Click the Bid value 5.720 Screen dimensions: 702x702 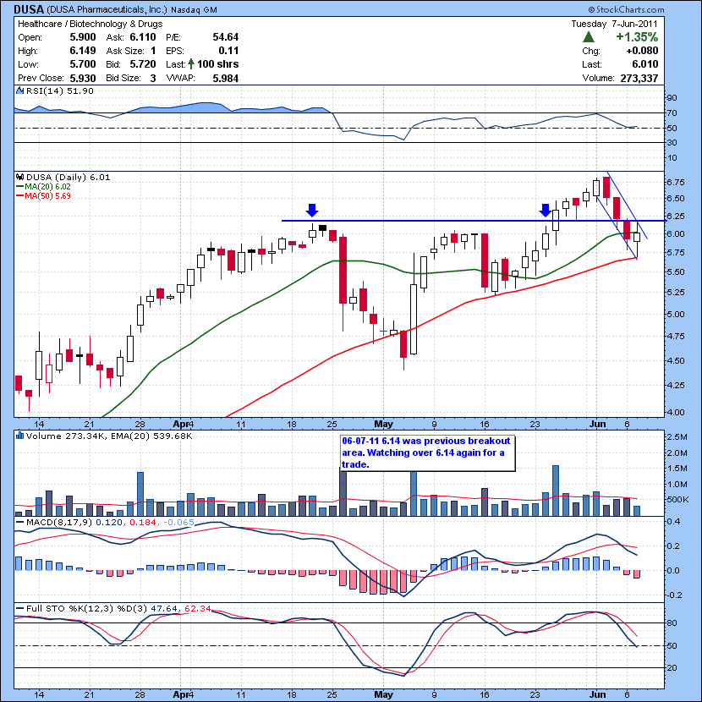click(x=143, y=64)
